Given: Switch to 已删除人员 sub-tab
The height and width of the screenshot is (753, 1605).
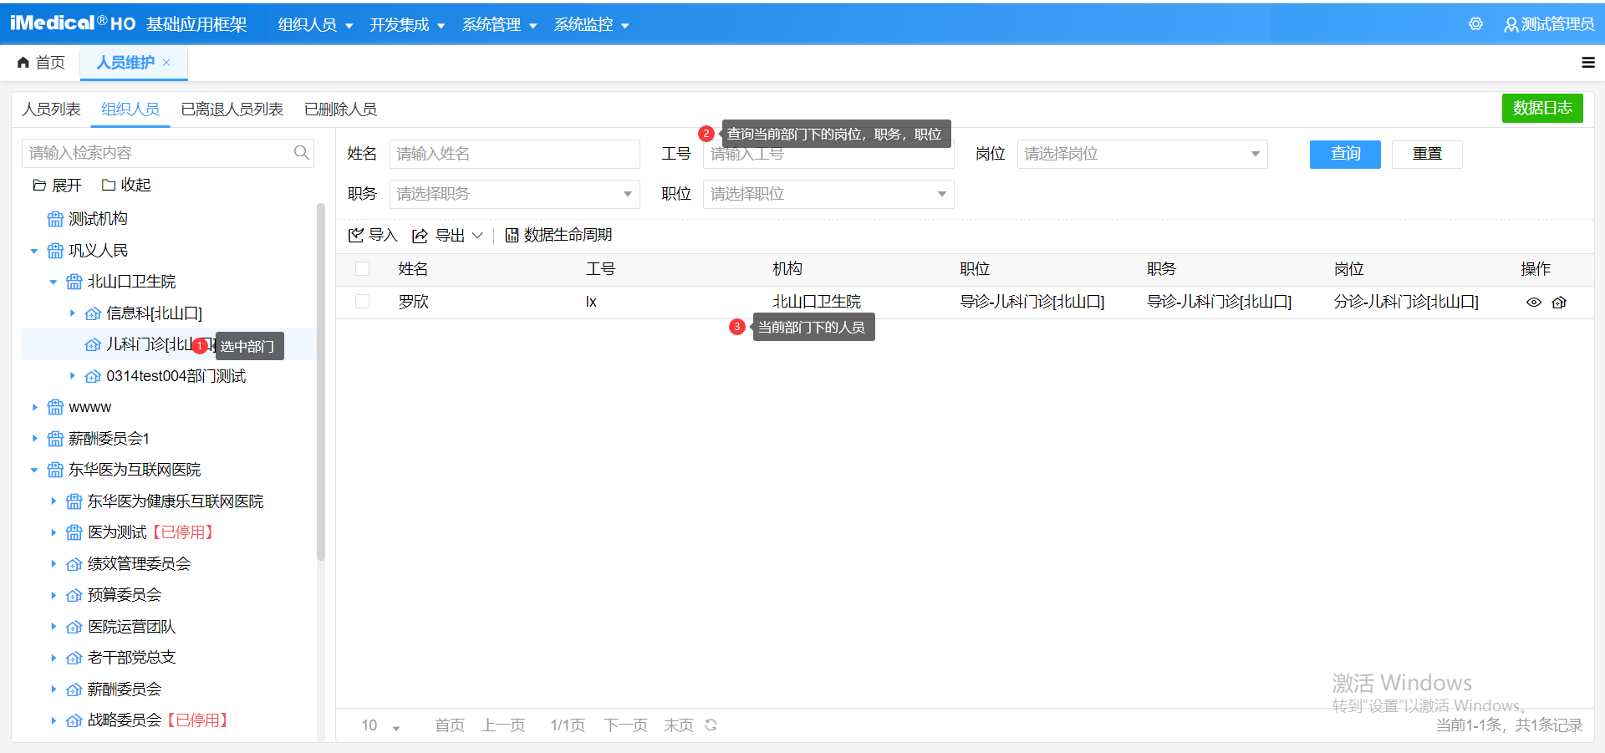Looking at the screenshot, I should 340,109.
